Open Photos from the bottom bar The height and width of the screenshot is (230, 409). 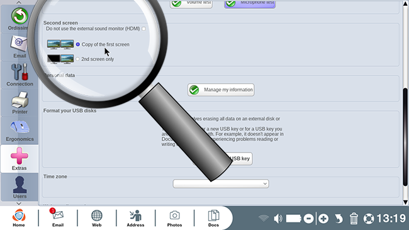tap(174, 218)
